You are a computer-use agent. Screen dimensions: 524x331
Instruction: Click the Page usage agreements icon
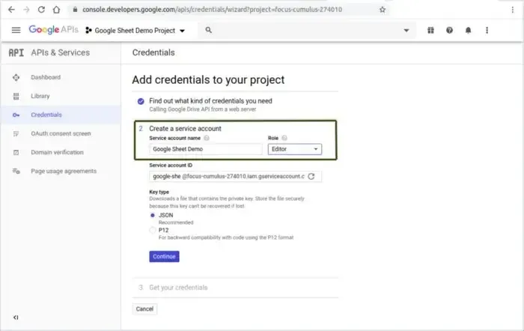pos(16,171)
